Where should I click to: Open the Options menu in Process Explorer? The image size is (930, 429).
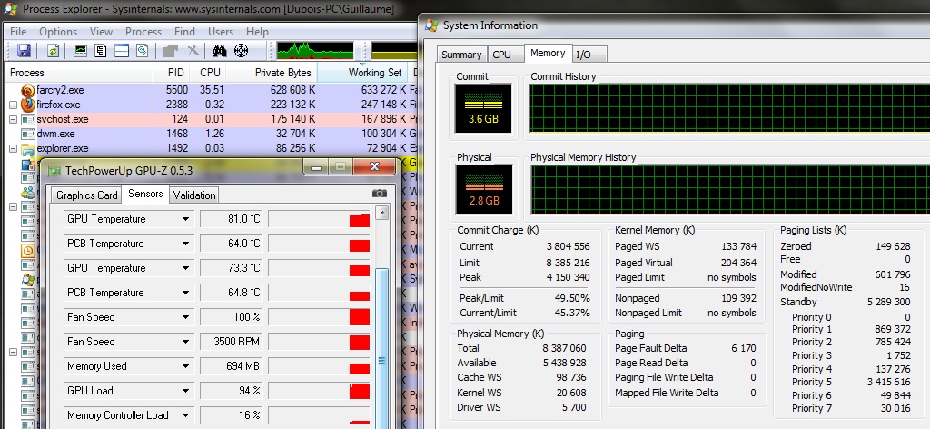(x=57, y=32)
